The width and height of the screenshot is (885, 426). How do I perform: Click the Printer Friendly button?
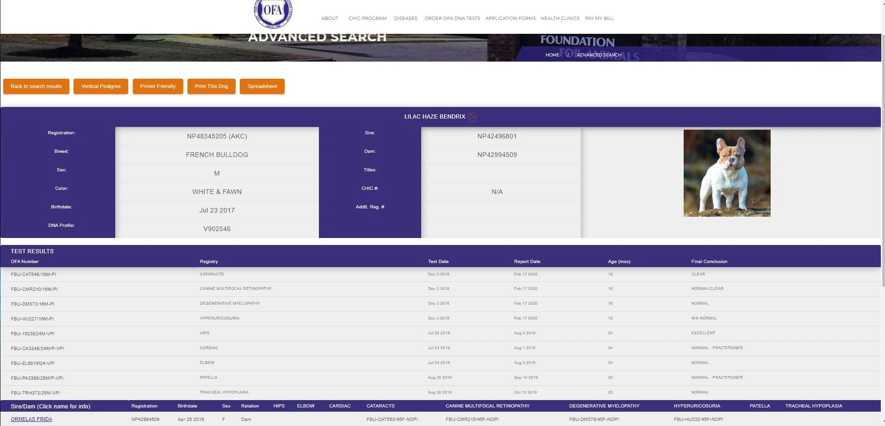pyautogui.click(x=158, y=87)
